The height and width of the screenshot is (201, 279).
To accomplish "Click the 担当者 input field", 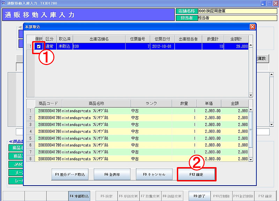I will [237, 18].
